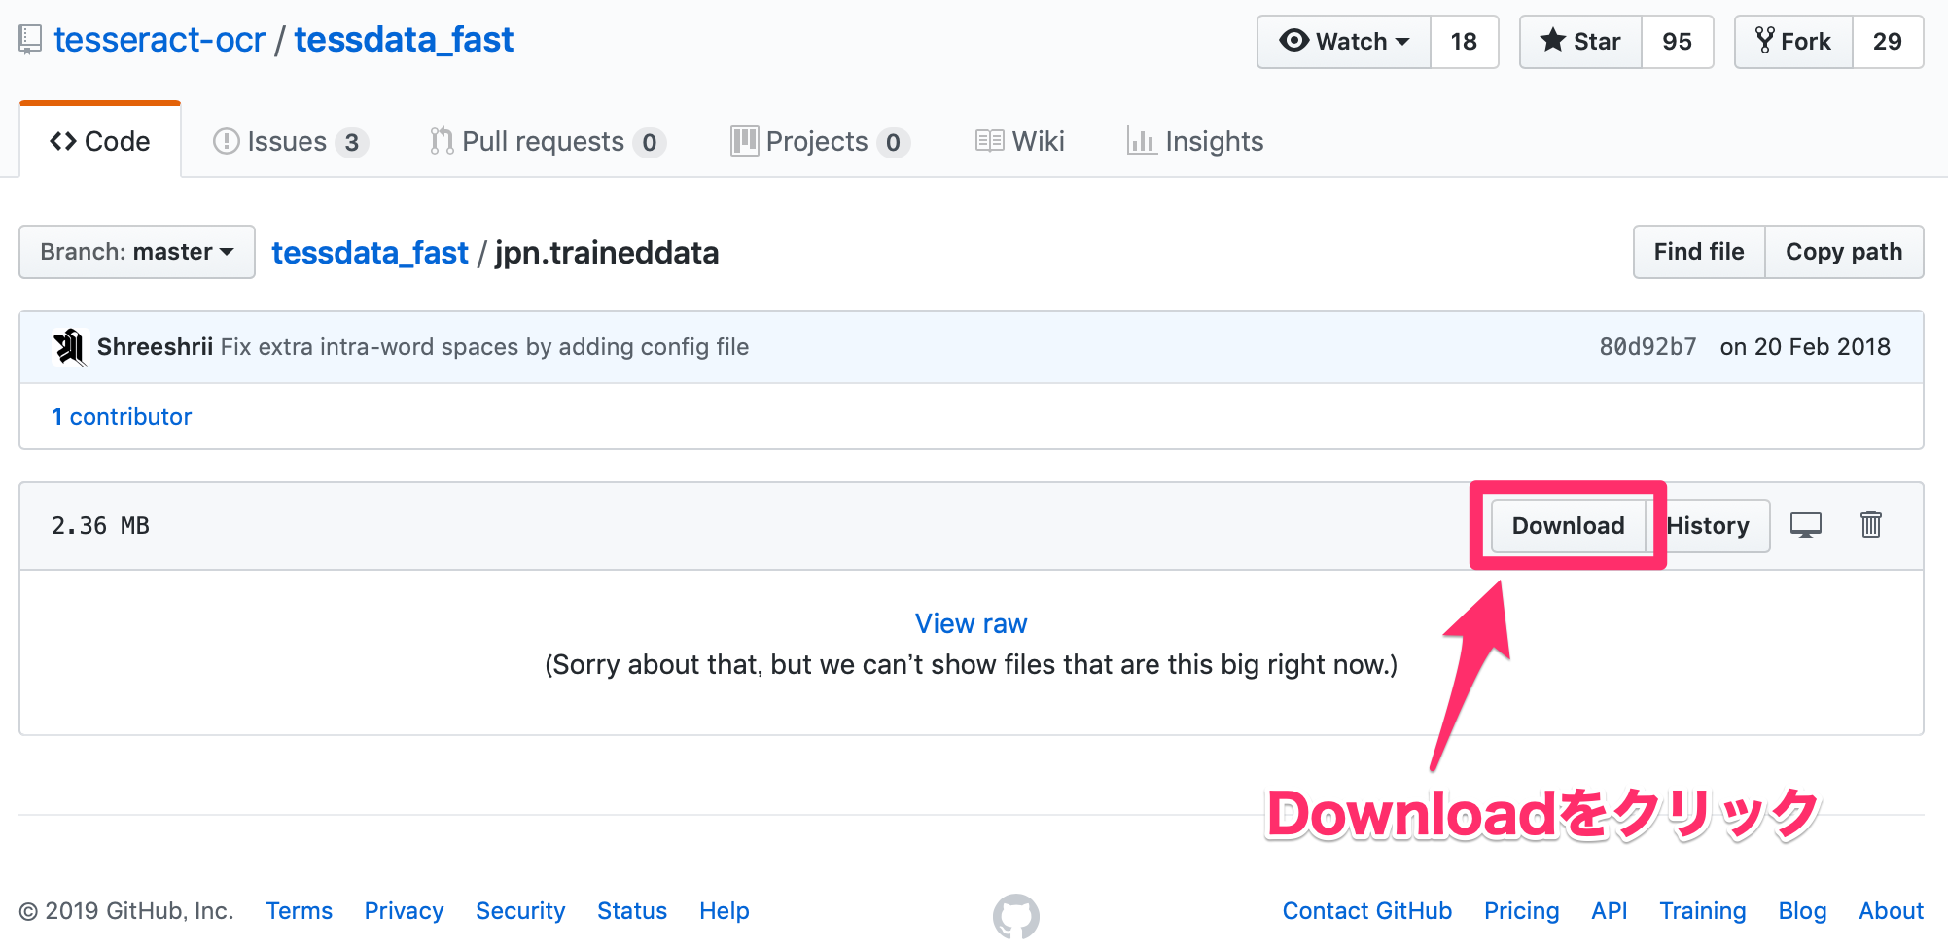1948x951 pixels.
Task: Open the Terms footer link
Action: click(x=300, y=911)
